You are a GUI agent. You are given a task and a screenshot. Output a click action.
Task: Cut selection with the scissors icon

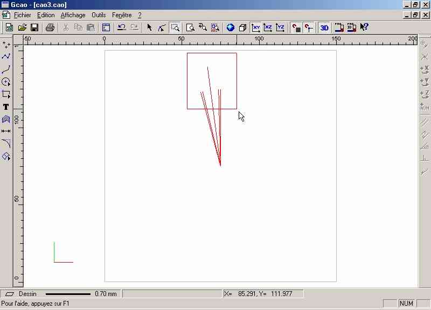click(66, 27)
